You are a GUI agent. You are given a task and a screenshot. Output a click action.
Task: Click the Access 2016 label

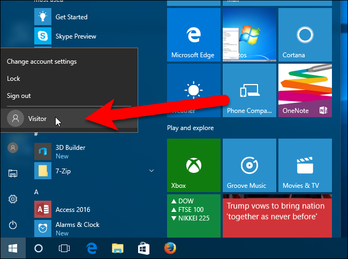click(x=73, y=210)
